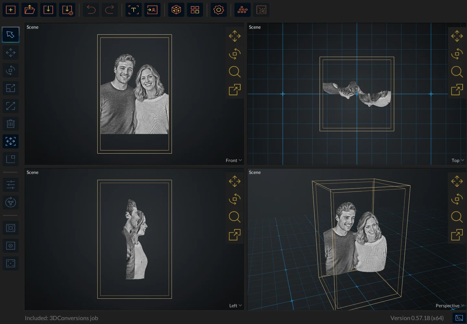This screenshot has height=324, width=467.
Task: Click the 3D cube icon in toolbar
Action: (x=176, y=10)
